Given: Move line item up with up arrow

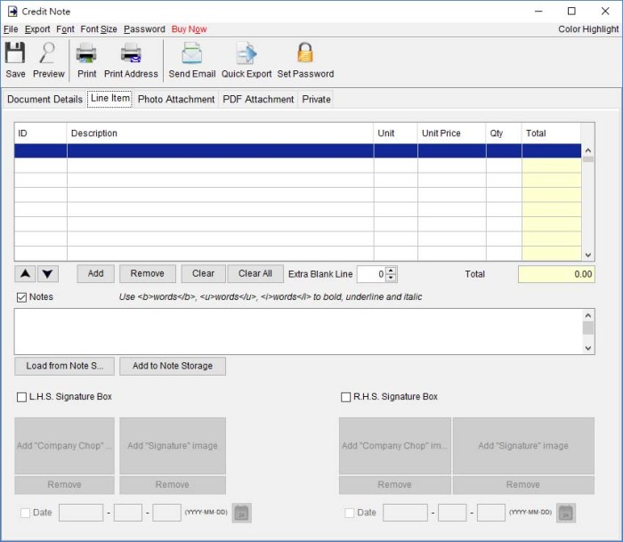Looking at the screenshot, I should click(25, 274).
